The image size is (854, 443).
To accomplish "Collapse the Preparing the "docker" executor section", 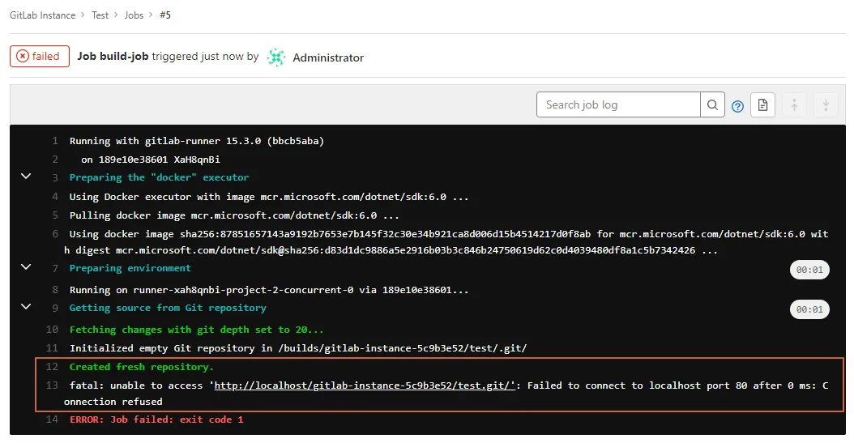I will point(26,177).
